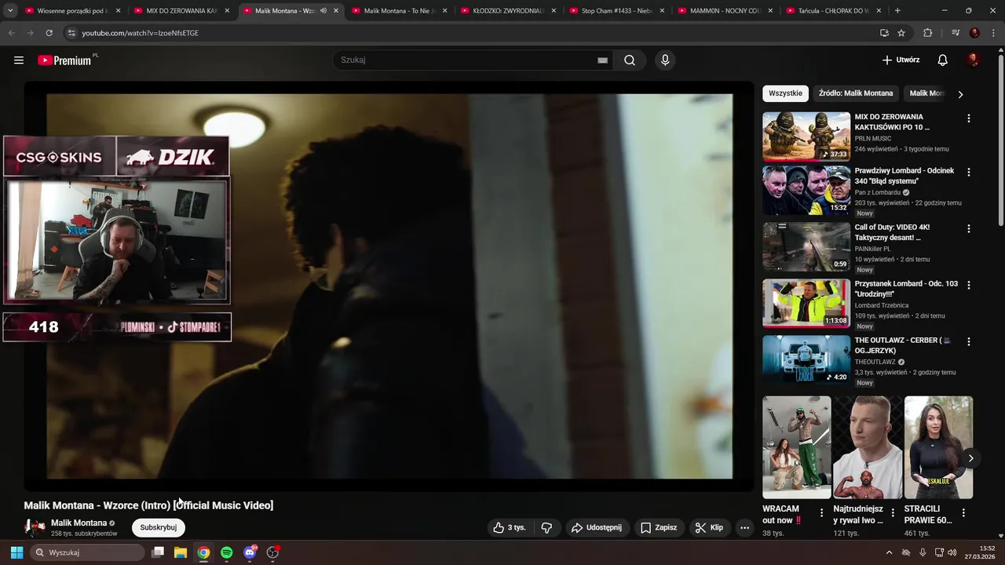
Task: Click the main video player
Action: (x=389, y=286)
